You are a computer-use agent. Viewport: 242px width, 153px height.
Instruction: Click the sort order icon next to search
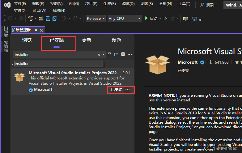pos(116,54)
